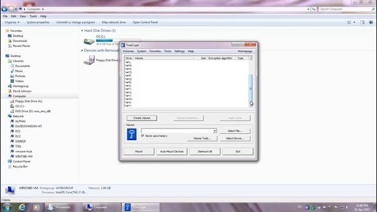The width and height of the screenshot is (377, 212).
Task: Click the search magnifier in Explorer
Action: point(373,9)
